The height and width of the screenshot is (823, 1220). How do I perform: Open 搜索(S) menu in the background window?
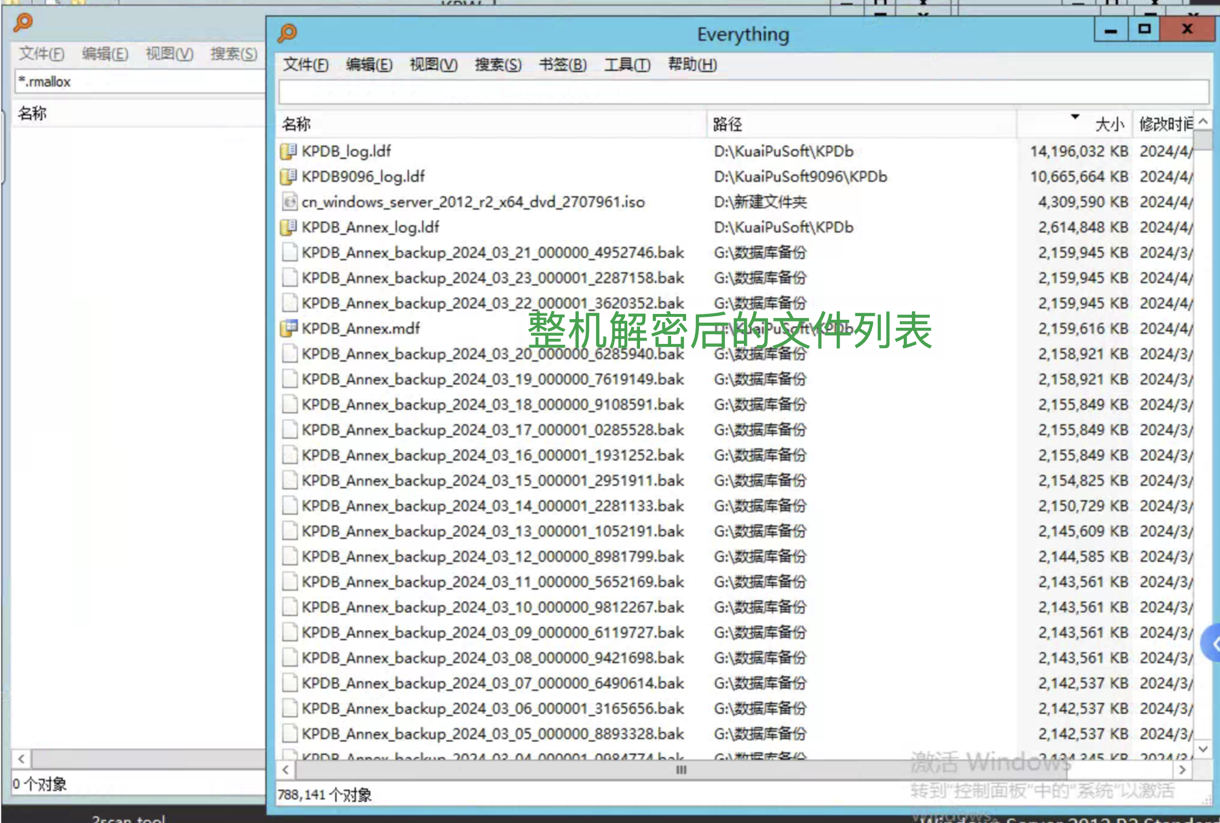[234, 54]
